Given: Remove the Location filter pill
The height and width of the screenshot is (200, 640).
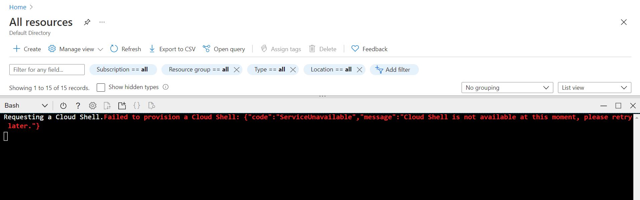Looking at the screenshot, I should (x=360, y=69).
